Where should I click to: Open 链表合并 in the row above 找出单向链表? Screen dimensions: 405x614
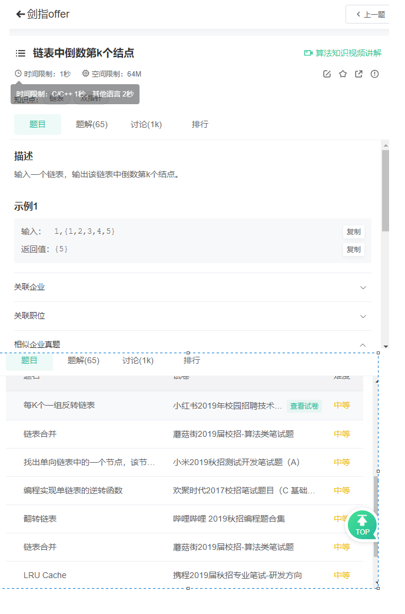[40, 434]
